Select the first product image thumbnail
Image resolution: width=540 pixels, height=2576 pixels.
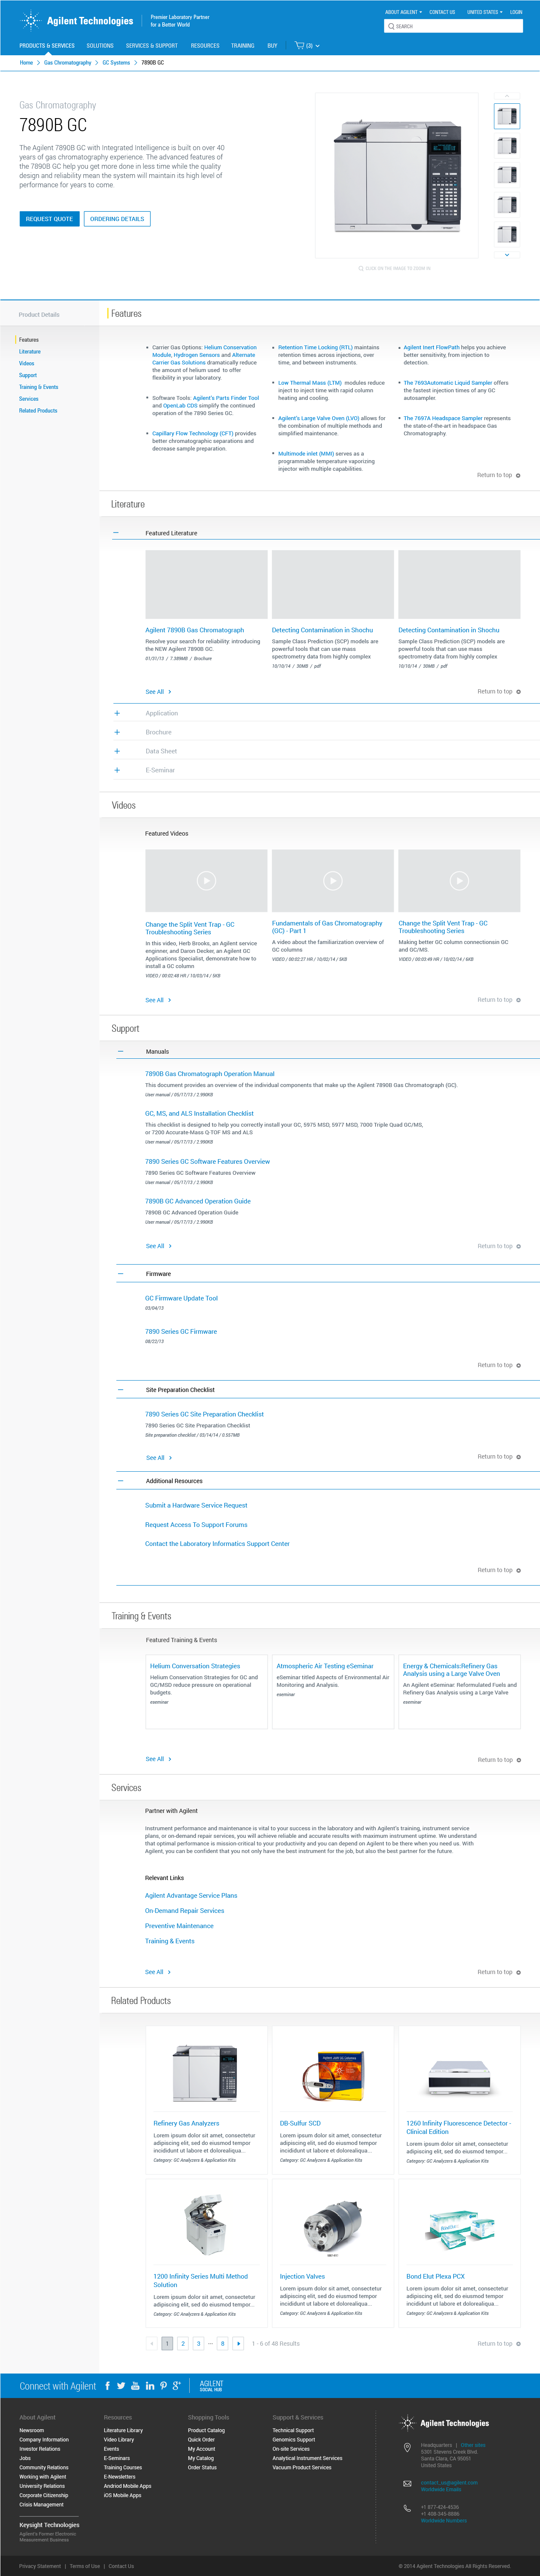(507, 116)
